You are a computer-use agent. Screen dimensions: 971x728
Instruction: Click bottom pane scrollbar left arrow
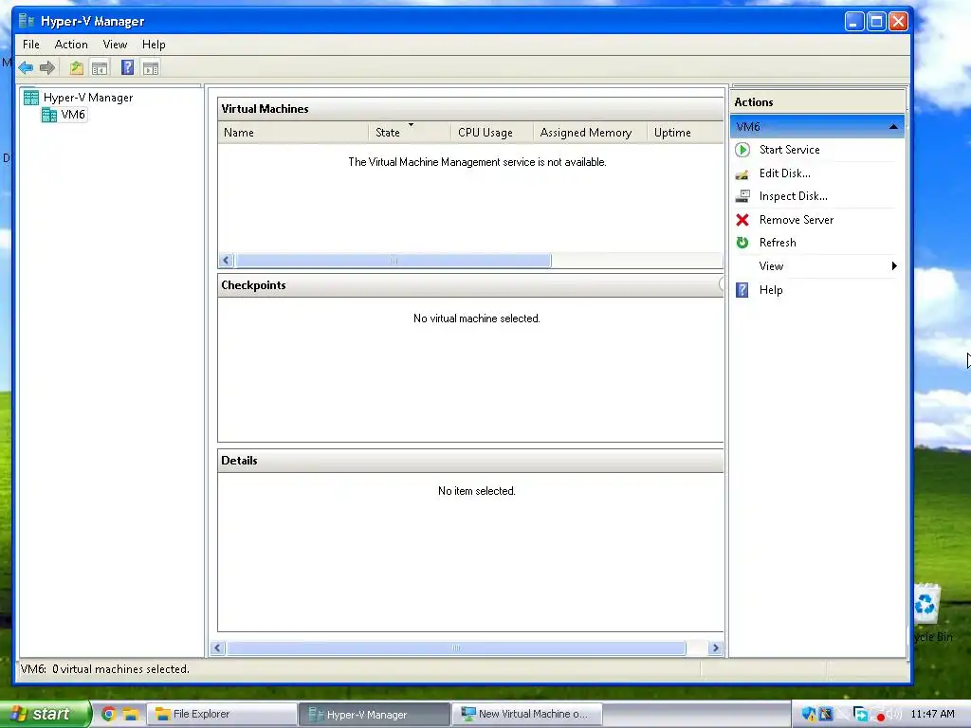tap(217, 648)
